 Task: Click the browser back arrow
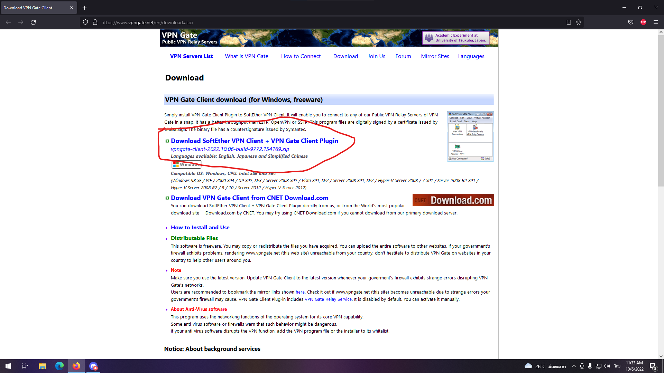point(8,22)
